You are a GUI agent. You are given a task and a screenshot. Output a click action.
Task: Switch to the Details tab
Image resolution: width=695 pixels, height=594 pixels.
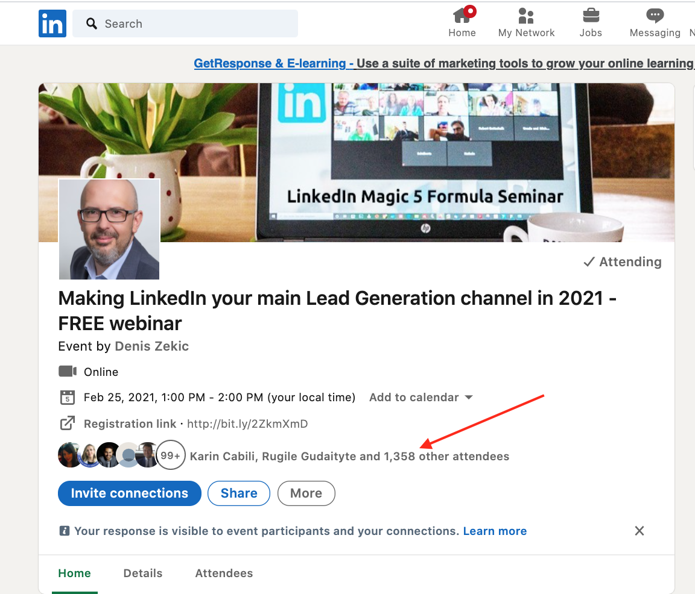point(143,573)
